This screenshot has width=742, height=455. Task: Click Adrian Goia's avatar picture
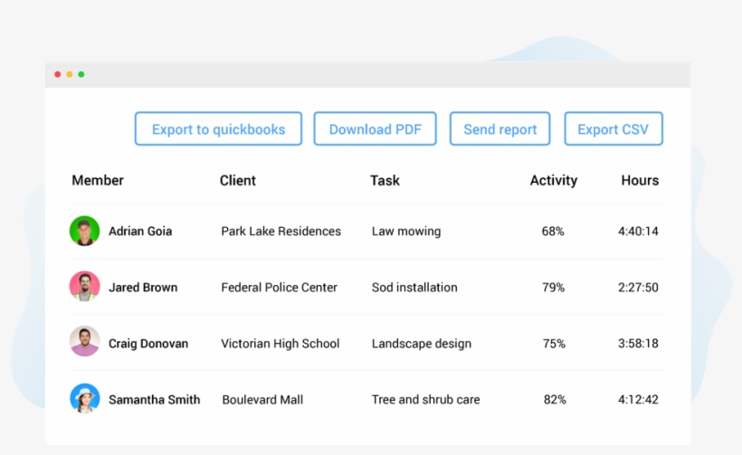84,231
